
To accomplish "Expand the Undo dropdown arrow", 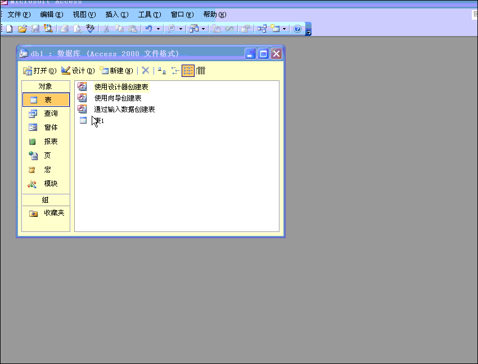I will click(x=158, y=29).
